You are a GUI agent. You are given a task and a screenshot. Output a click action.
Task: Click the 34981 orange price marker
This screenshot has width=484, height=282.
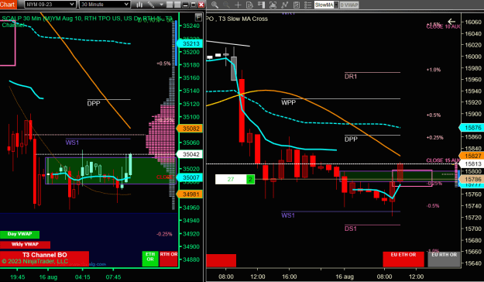click(190, 194)
